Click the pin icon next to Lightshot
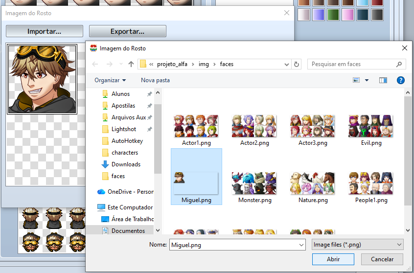414x273 pixels. pos(150,129)
